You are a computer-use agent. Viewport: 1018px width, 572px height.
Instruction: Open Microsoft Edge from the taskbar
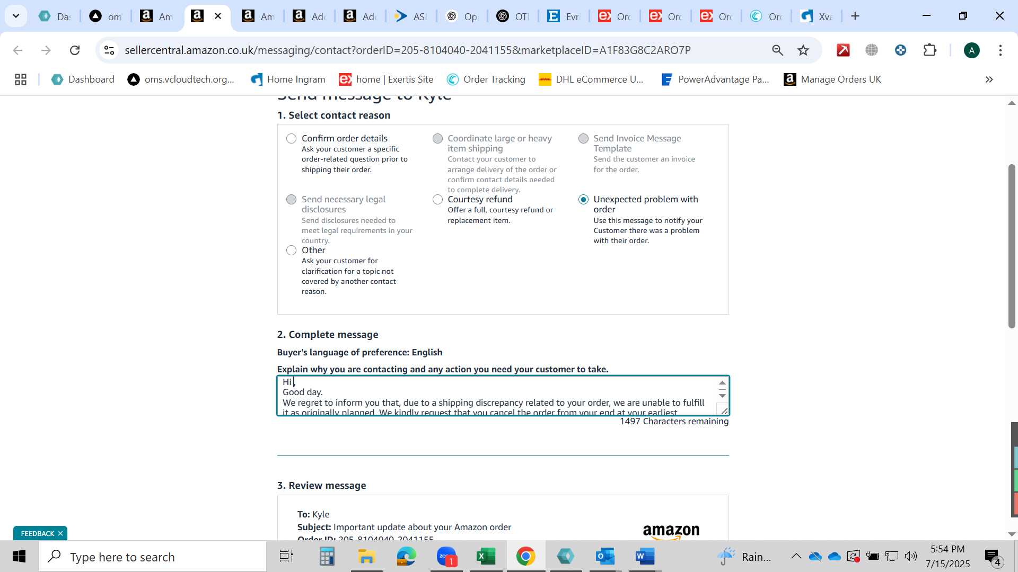(x=406, y=557)
